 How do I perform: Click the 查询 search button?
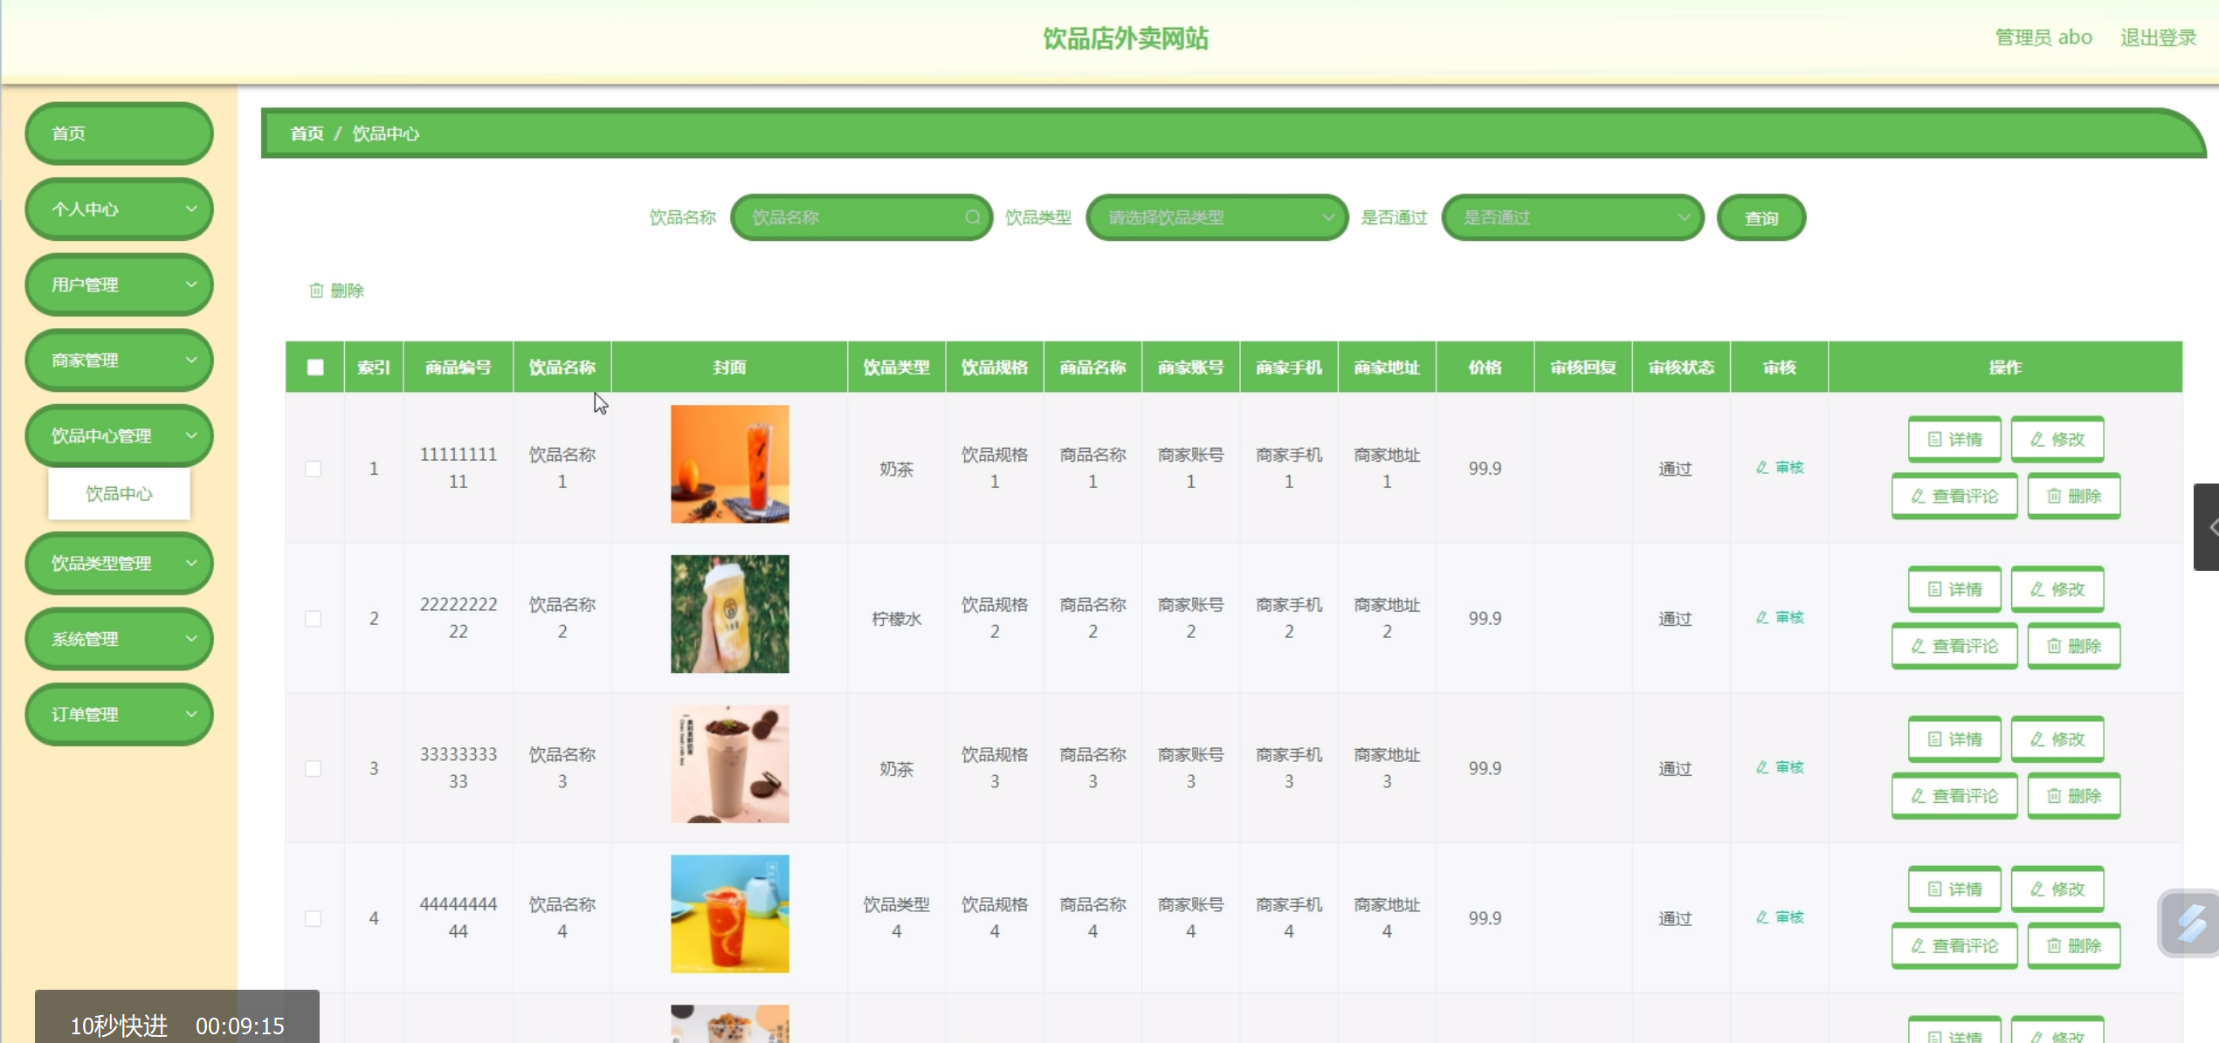click(1761, 218)
